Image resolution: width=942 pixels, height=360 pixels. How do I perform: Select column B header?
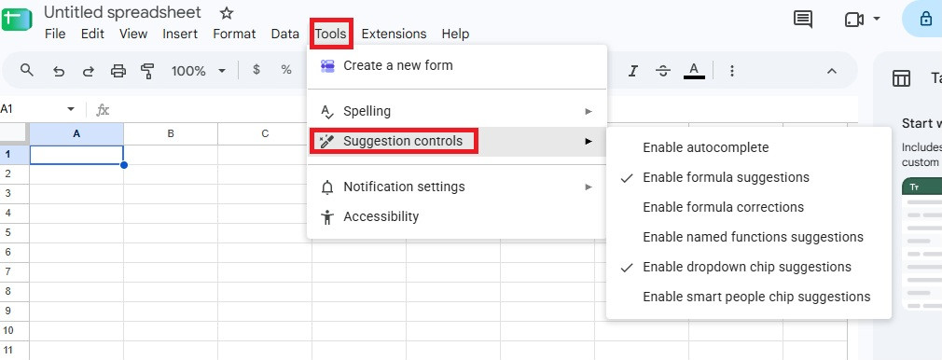171,133
